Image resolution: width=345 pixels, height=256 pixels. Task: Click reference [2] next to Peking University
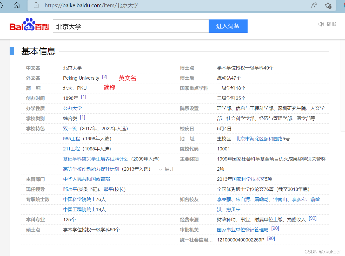(105, 77)
